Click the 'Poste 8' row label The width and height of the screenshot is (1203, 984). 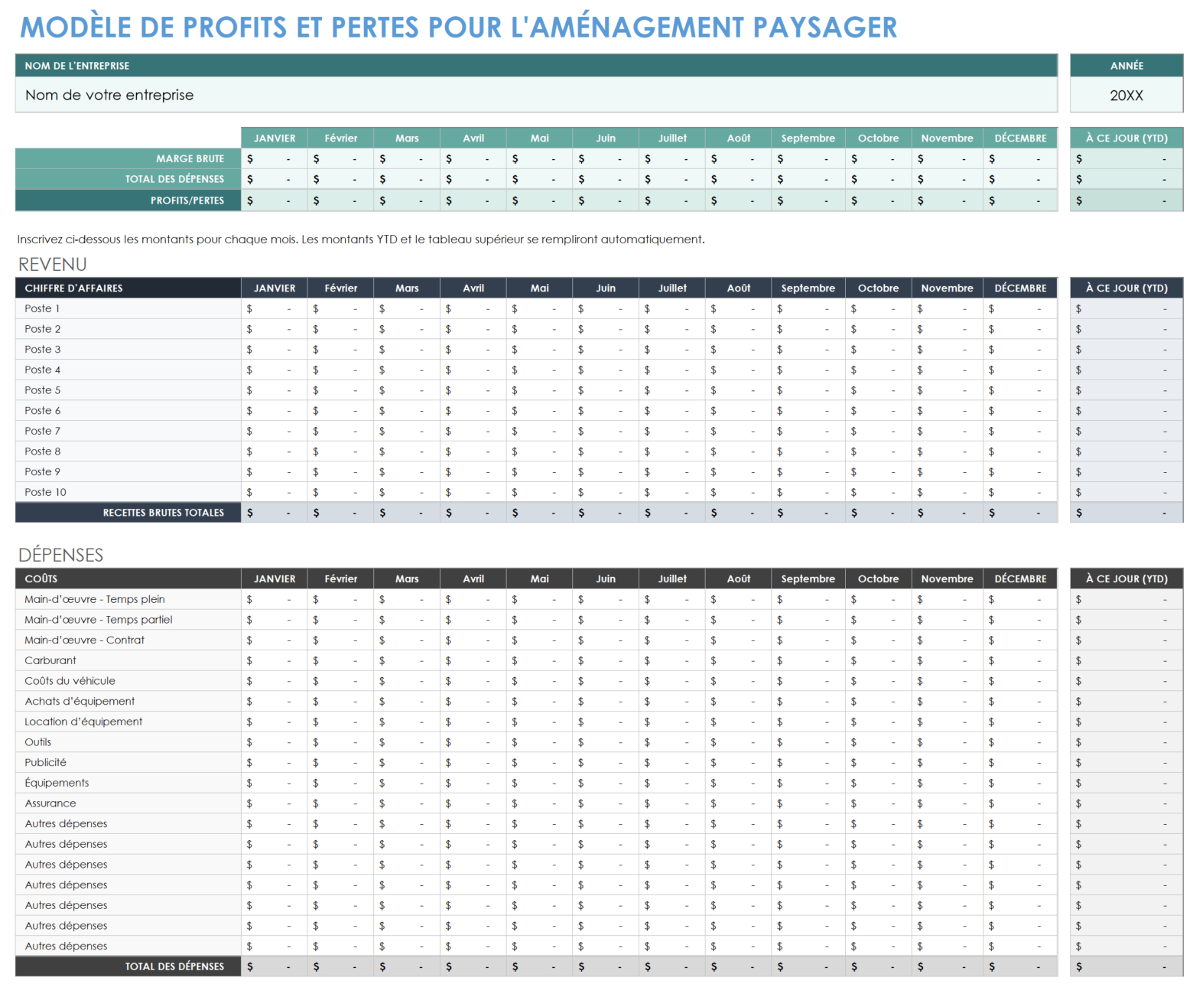[43, 451]
